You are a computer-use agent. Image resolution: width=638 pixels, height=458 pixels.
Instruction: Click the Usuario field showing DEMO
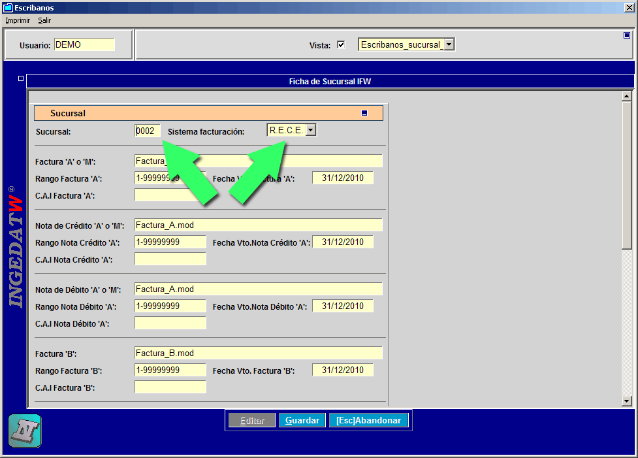84,45
